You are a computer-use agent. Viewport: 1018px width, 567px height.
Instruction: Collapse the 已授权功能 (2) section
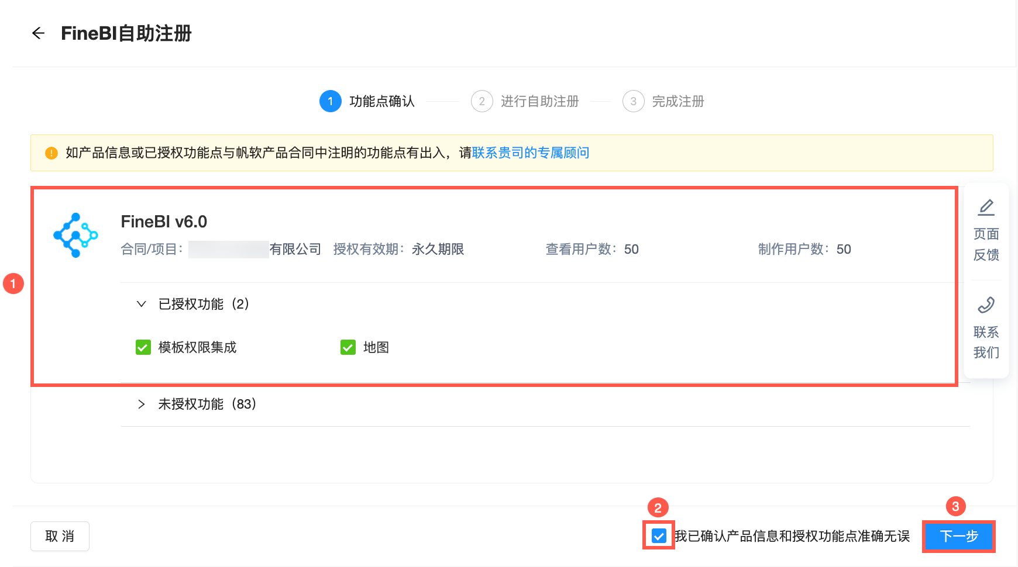click(141, 304)
